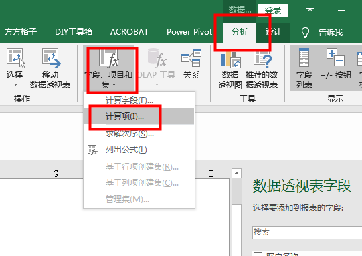362x256 pixels.
Task: Open Power Pivot tab
Action: coord(189,32)
